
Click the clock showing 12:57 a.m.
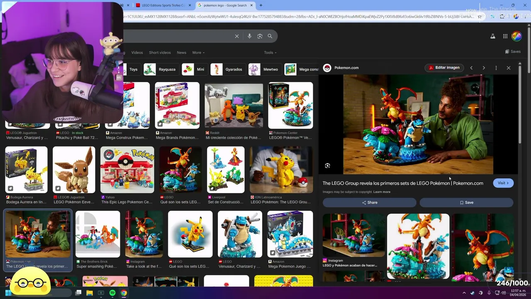tap(517, 293)
